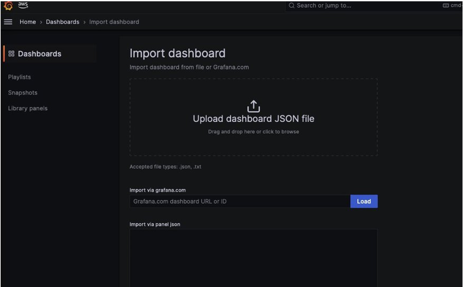Open Library panels from the sidebar
This screenshot has width=463, height=287.
27,108
